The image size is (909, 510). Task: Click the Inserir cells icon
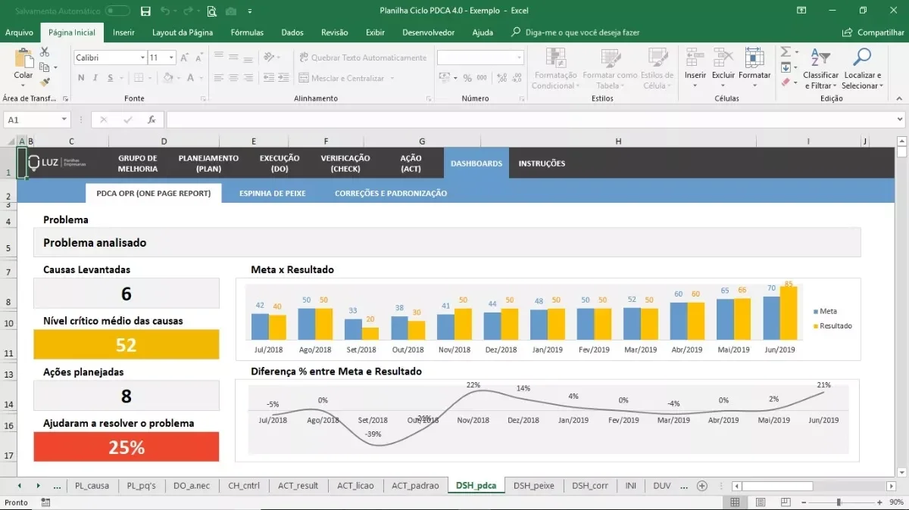695,58
